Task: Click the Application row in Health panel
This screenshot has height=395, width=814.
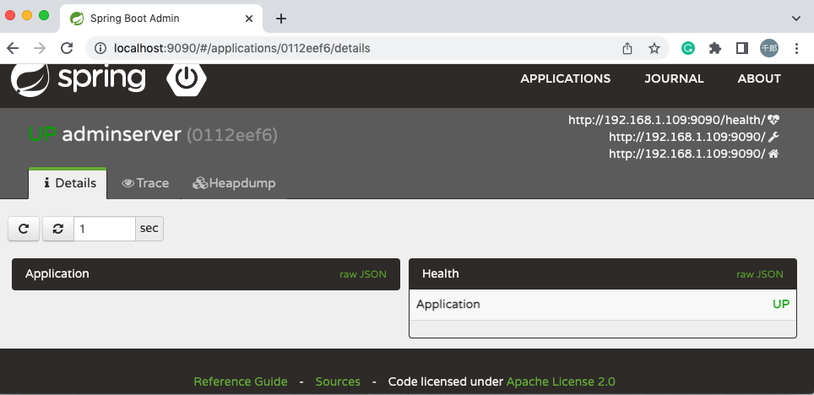Action: click(x=603, y=305)
